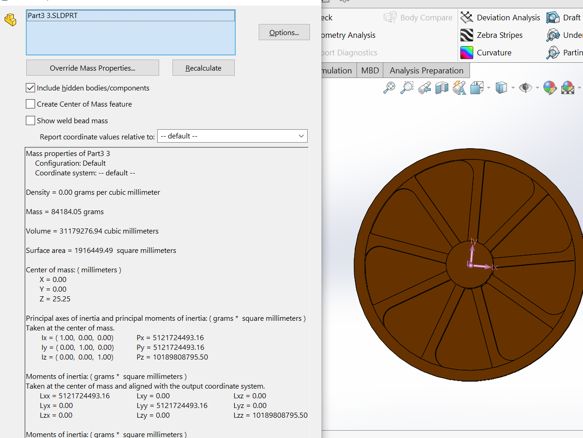Click the 'Volume = 31179276.94 cubic millimeters' line
Viewport: 583px width, 438px height.
tap(92, 231)
